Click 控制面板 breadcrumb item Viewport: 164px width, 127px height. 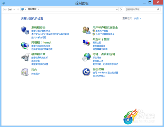(32, 9)
